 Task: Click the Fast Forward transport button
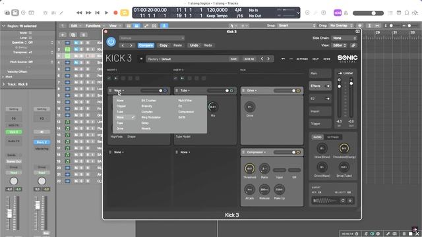(x=88, y=13)
